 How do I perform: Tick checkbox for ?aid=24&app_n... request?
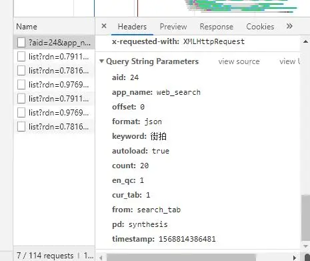[x=21, y=42]
